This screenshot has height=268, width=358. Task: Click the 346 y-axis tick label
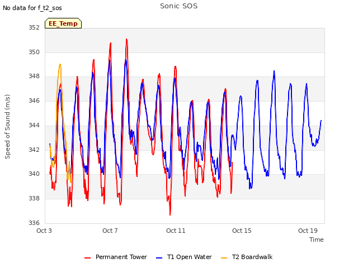coord(34,100)
